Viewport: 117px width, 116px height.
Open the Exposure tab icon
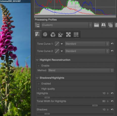[x=38, y=34]
